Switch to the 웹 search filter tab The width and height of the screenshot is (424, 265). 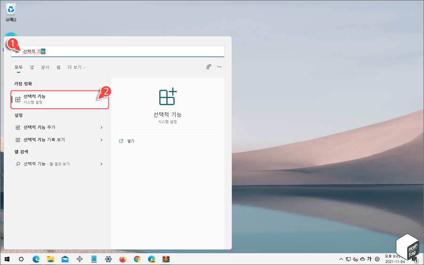[x=58, y=67]
